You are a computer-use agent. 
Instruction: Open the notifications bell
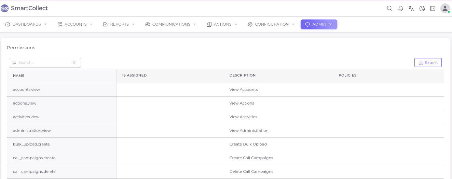(x=400, y=9)
